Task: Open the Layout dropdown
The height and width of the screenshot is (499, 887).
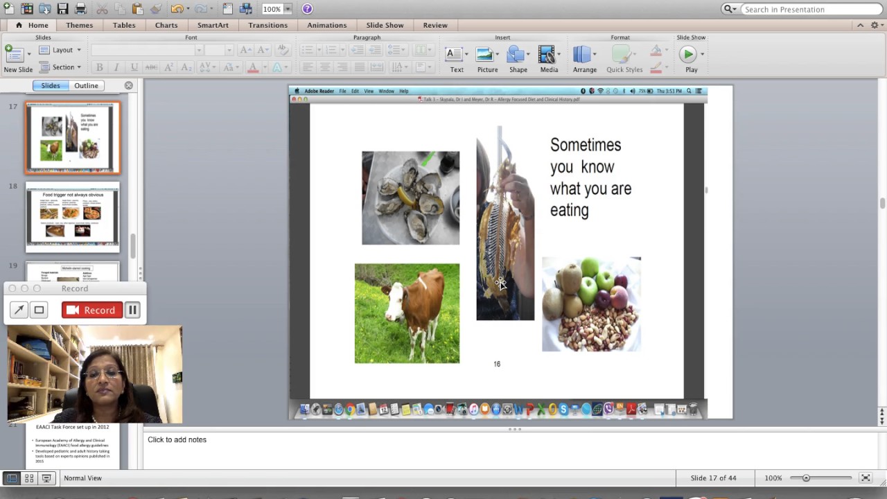Action: 60,50
